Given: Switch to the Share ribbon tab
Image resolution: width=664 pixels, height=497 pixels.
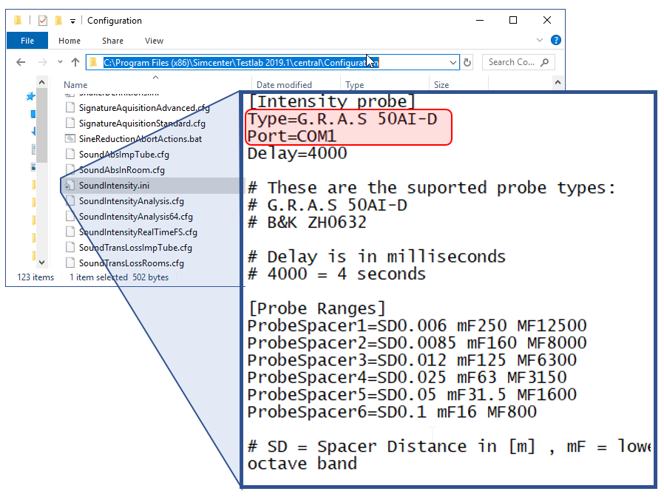Looking at the screenshot, I should coord(112,41).
